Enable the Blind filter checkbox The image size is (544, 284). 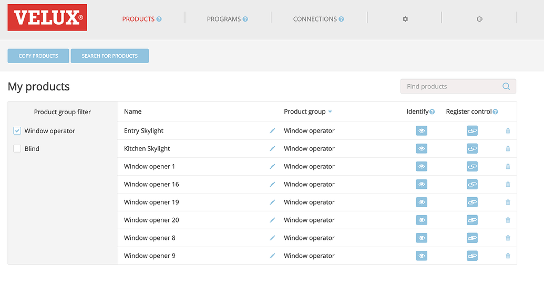17,149
